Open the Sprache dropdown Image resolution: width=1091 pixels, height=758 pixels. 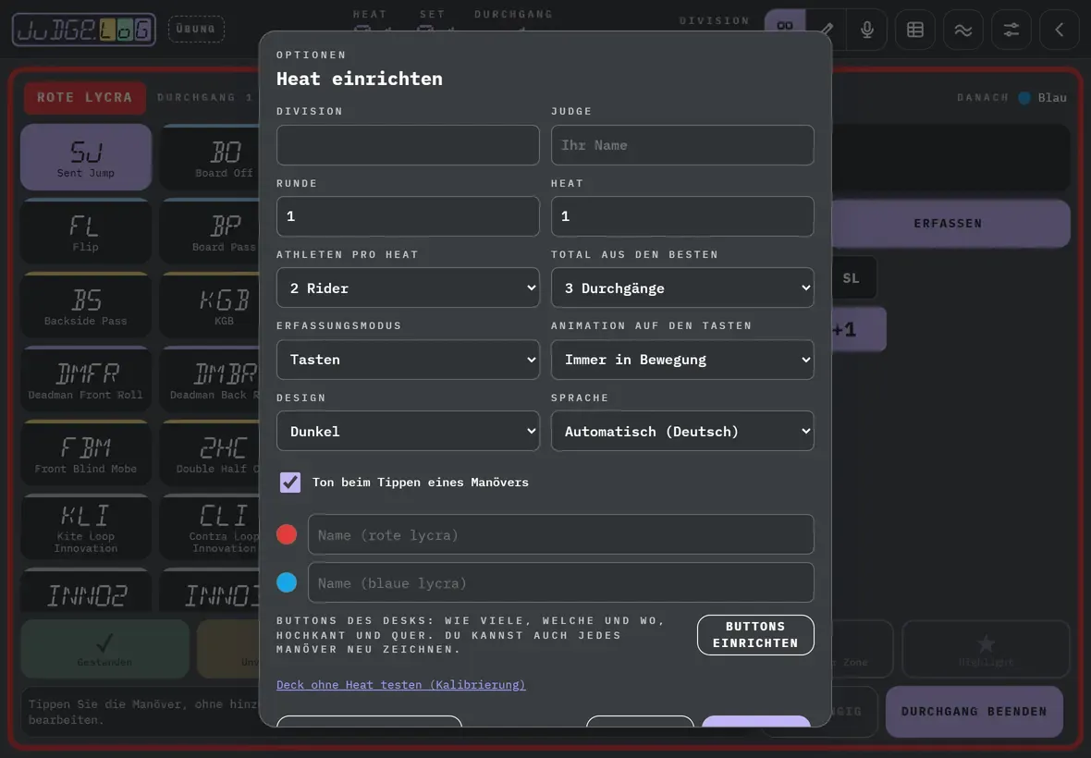pos(682,431)
